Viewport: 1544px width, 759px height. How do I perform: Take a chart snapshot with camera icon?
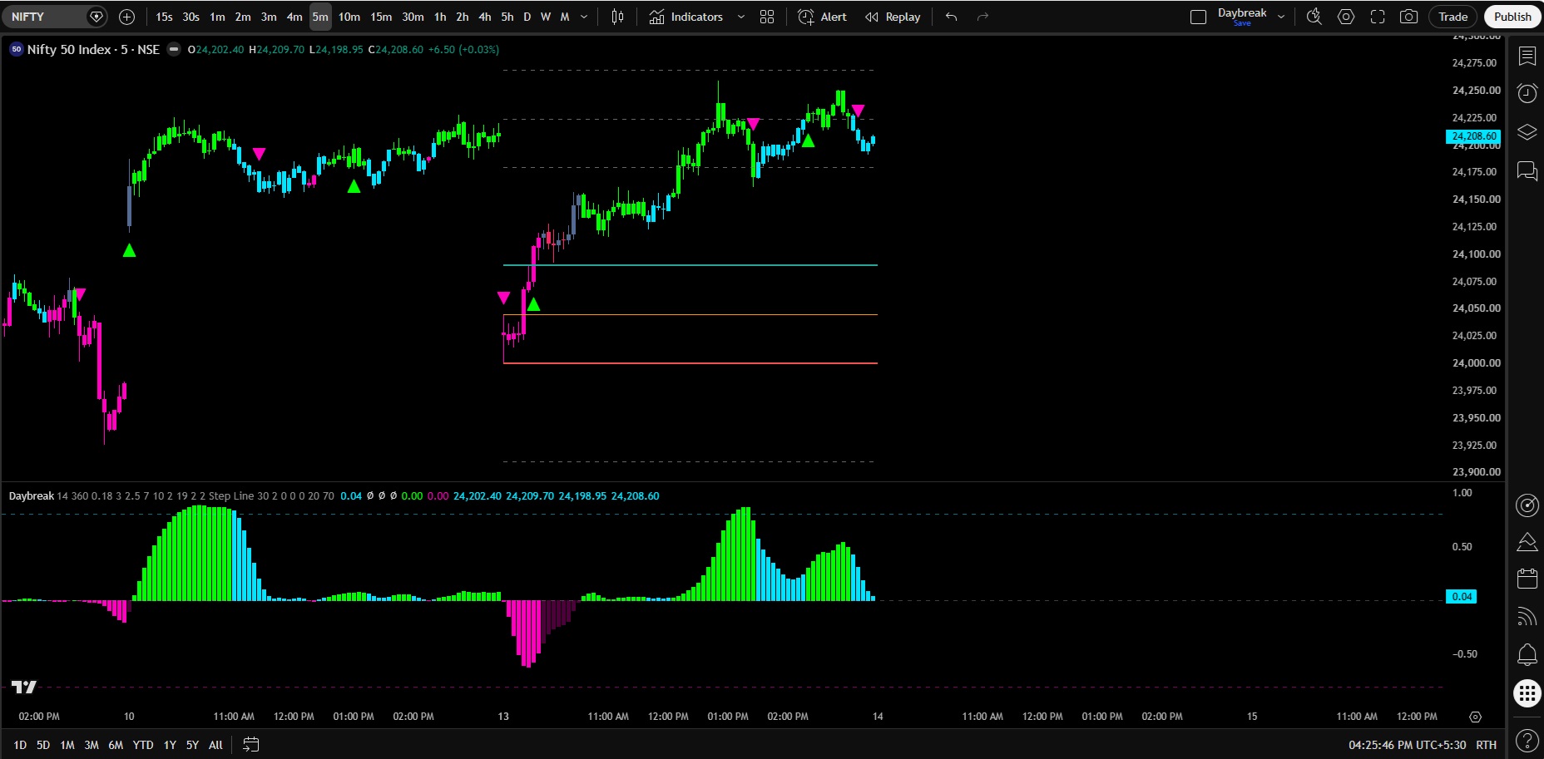coord(1408,17)
